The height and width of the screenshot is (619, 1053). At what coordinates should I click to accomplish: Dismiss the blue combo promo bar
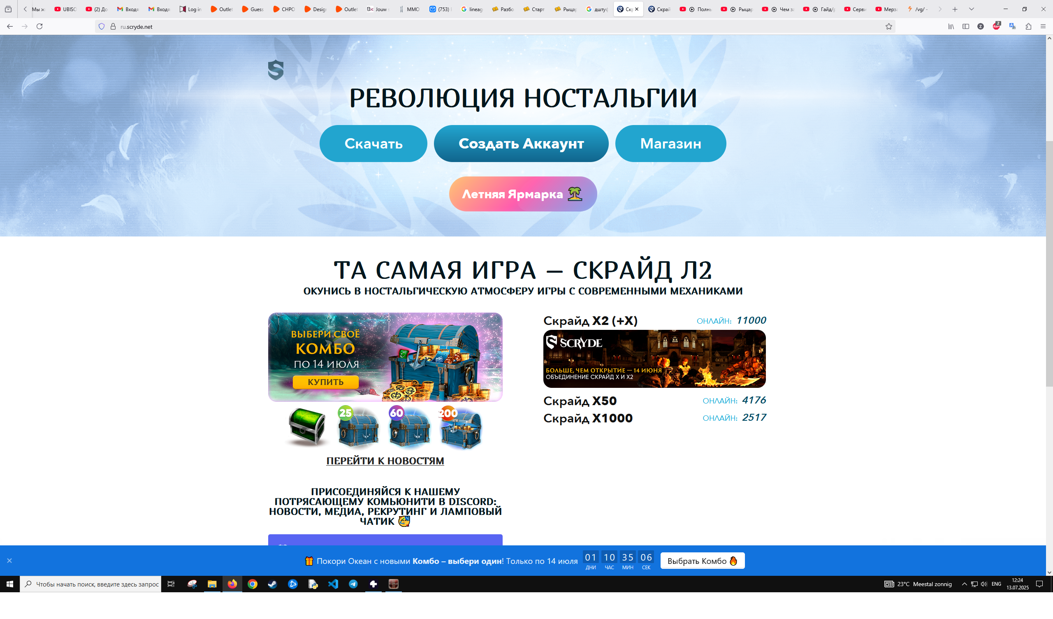point(9,561)
